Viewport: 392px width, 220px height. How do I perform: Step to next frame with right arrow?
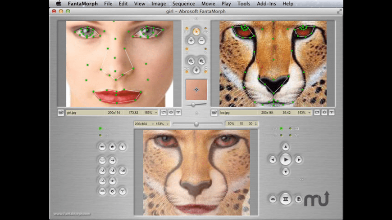tap(298, 159)
